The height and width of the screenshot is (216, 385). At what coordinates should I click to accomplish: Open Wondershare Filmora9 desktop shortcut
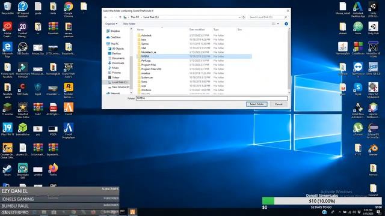[x=23, y=70]
